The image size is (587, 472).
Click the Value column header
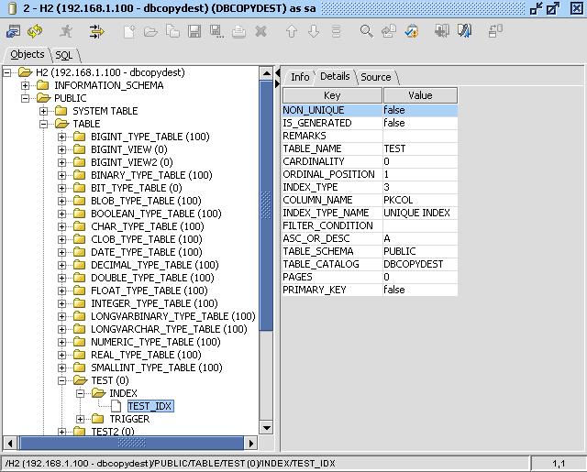419,95
